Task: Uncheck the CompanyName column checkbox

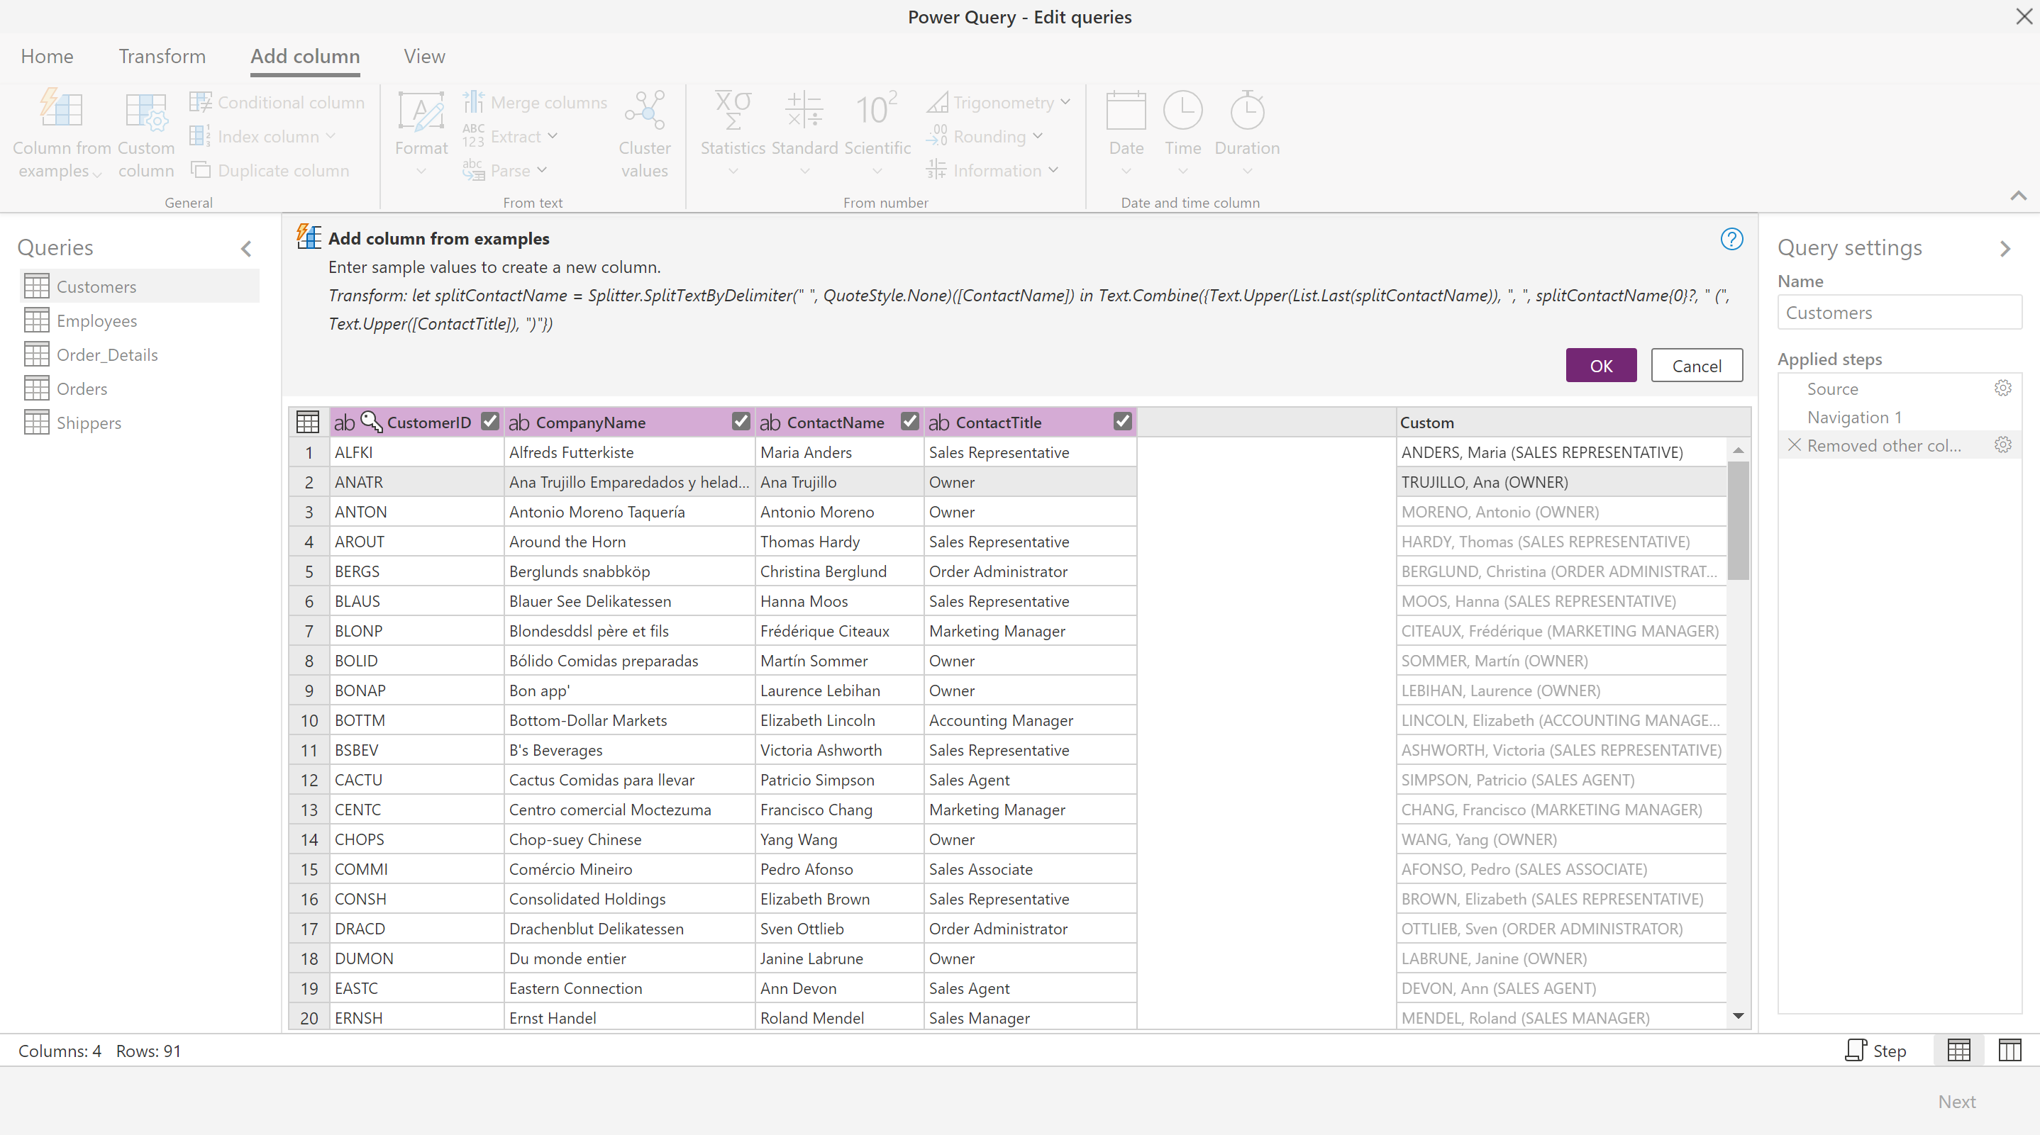Action: pos(741,421)
